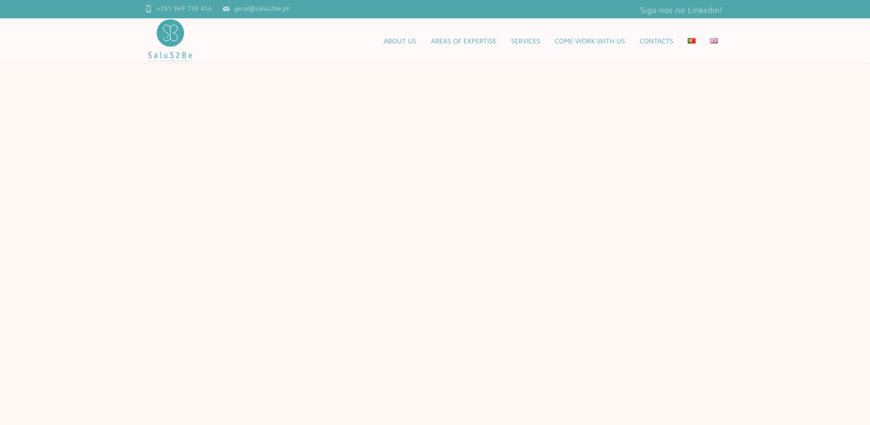The height and width of the screenshot is (425, 870).
Task: Click empty header space between logo and About Us
Action: click(290, 41)
